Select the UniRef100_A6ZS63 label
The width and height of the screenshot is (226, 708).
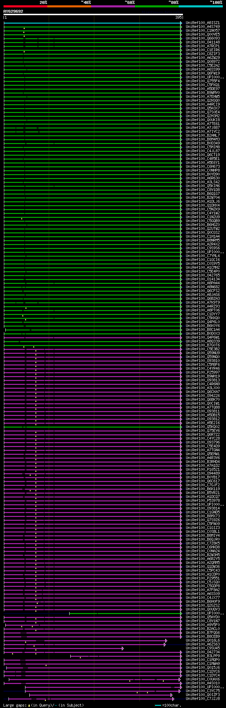[203, 644]
